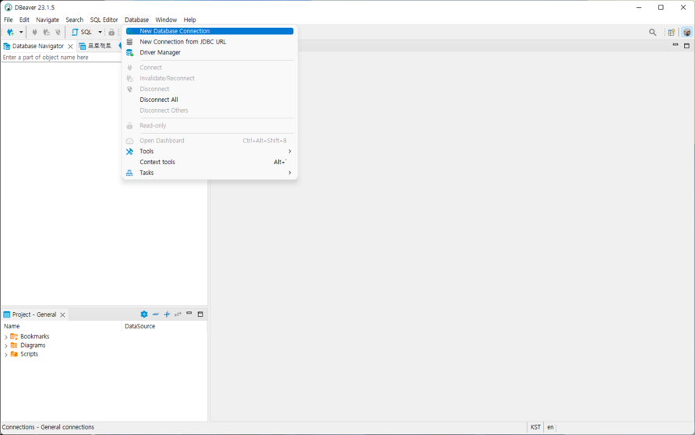
Task: Select New Database Connection menu entry
Action: (175, 31)
